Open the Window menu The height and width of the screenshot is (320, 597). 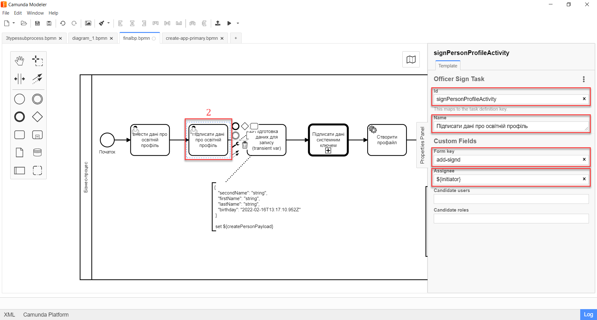pos(35,13)
